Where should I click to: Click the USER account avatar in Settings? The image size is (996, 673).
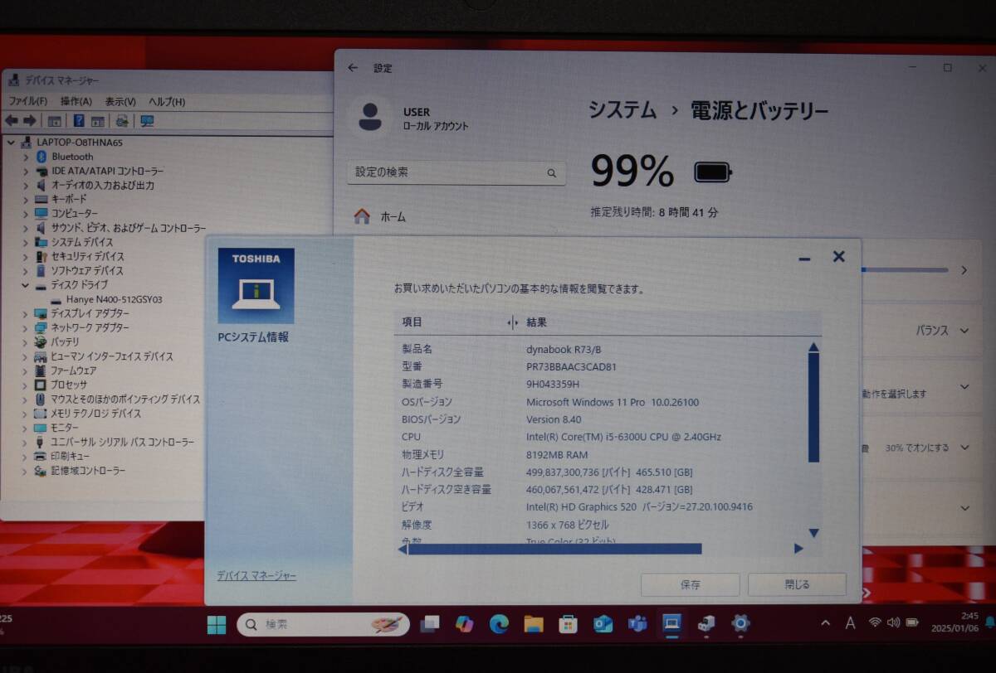(x=370, y=117)
